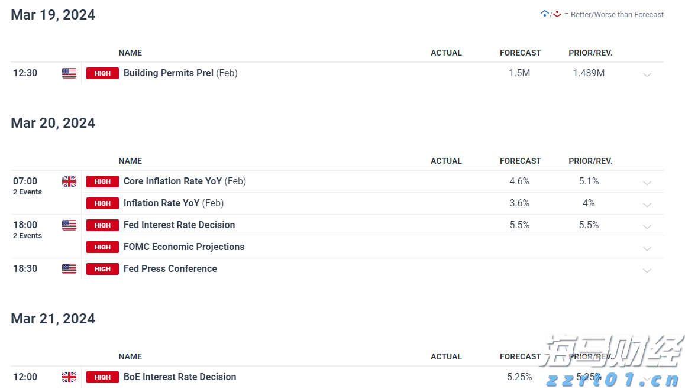Click the US flag beside Building Permits Prel

pyautogui.click(x=69, y=73)
